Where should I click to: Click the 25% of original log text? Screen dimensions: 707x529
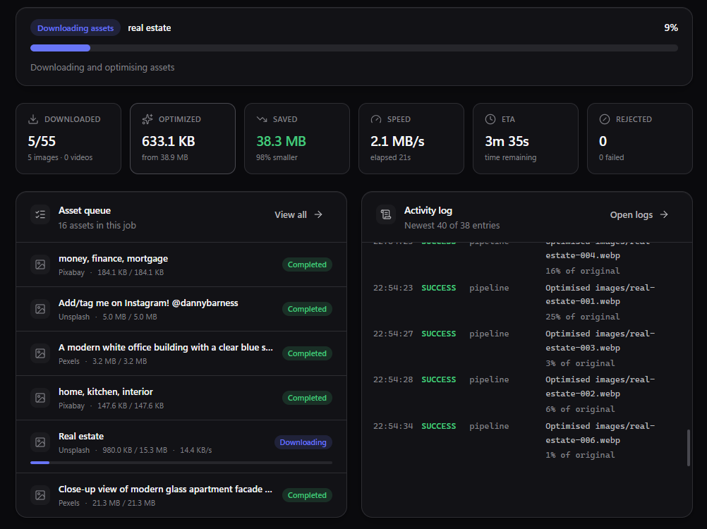[583, 317]
